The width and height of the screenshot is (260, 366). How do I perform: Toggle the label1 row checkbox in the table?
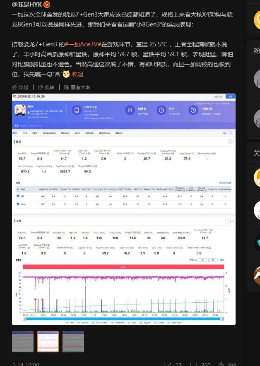tap(18, 204)
